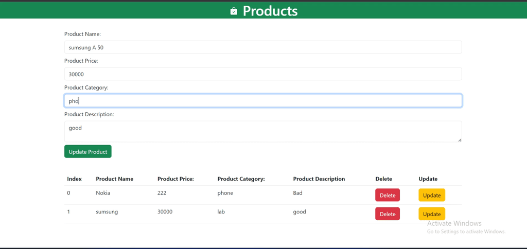The image size is (527, 249).
Task: Focus the Product Name input field
Action: click(x=263, y=47)
